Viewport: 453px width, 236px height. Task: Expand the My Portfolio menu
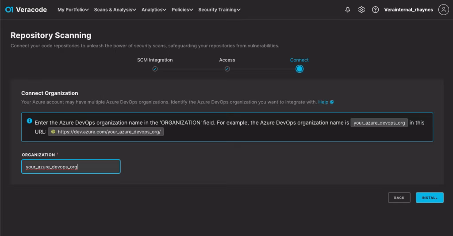73,10
